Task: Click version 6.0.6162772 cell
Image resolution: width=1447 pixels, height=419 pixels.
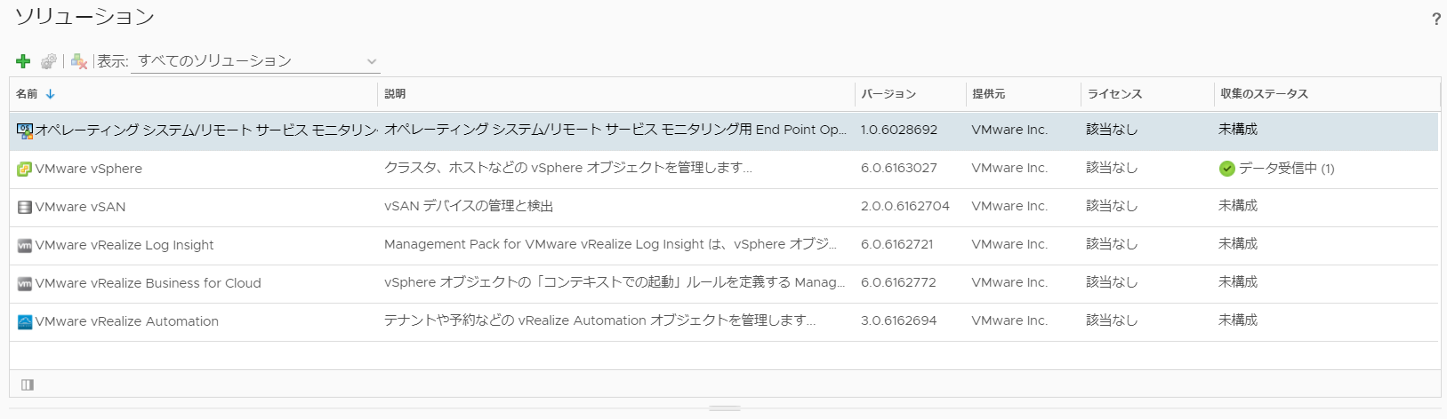Action: coord(898,282)
